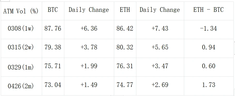Click the BTC column header
235x96 pixels.
(53, 11)
